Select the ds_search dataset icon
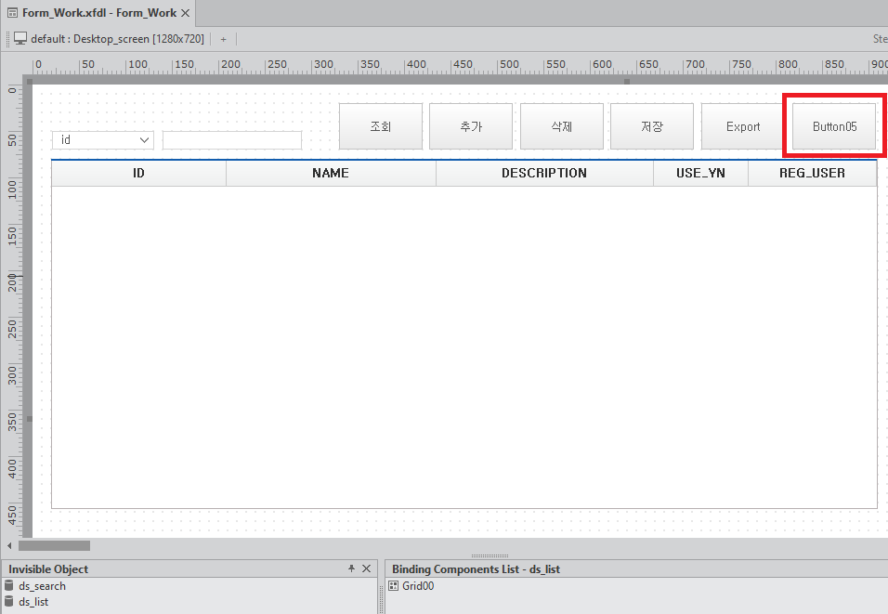 point(9,586)
